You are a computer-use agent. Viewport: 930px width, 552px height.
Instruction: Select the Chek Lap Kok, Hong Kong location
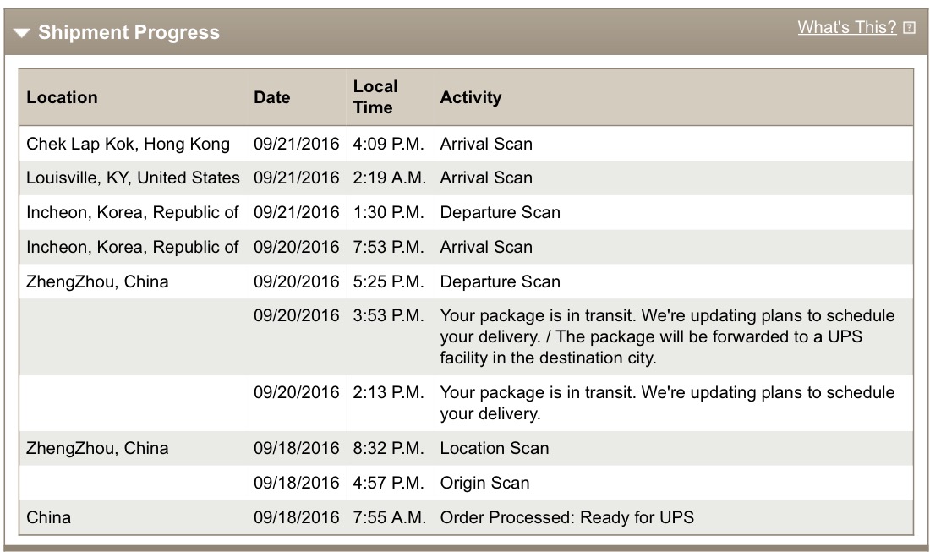(x=128, y=144)
